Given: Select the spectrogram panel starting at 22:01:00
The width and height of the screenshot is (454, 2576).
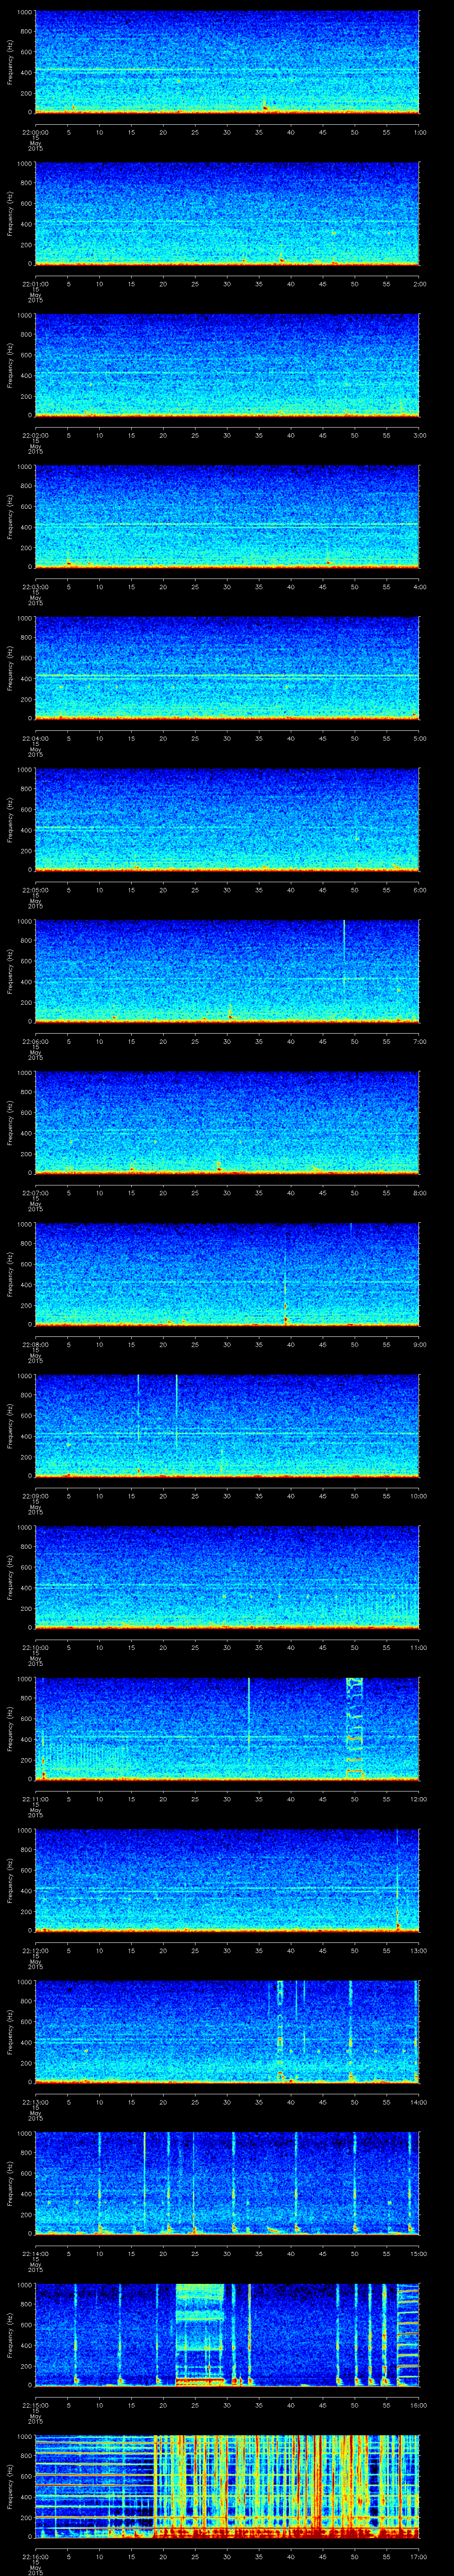Looking at the screenshot, I should click(227, 213).
